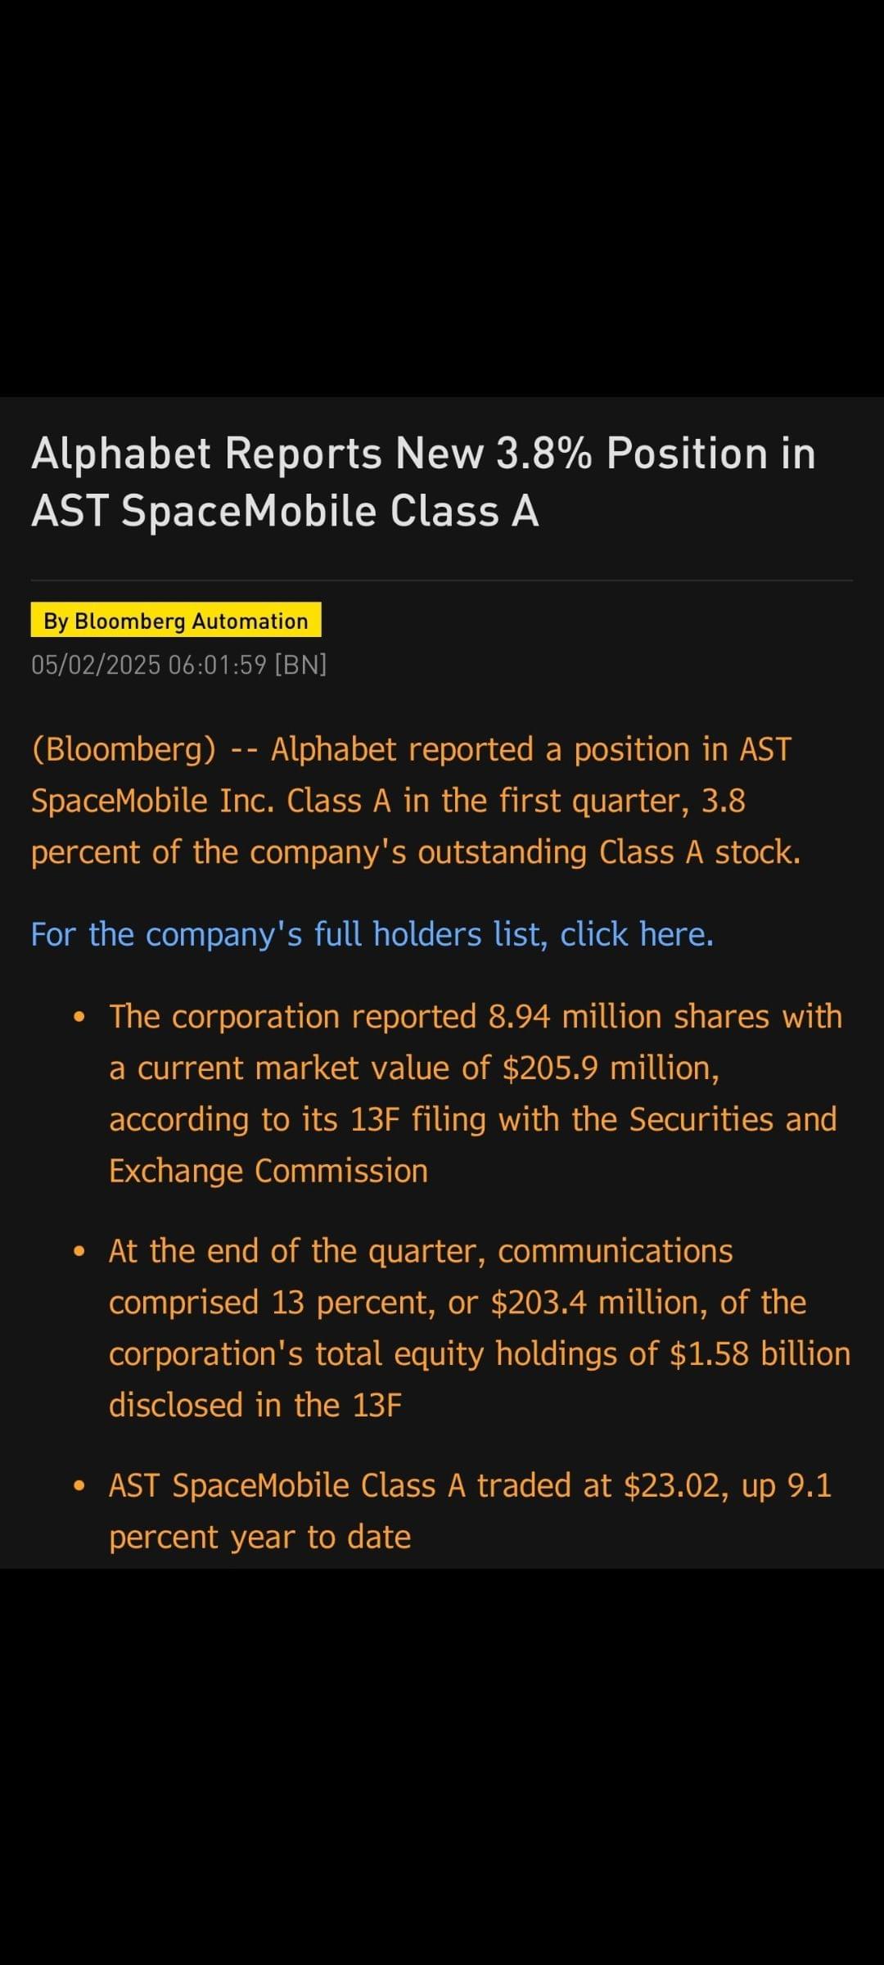
Task: Tap the 05/02/2025 06:01:59 timestamp
Action: tap(149, 665)
